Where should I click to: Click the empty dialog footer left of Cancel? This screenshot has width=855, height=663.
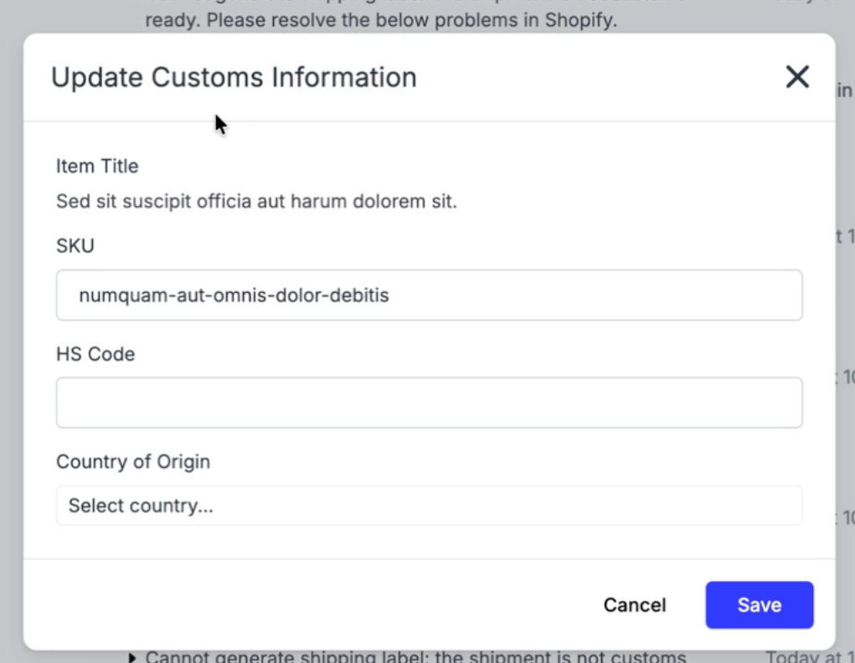point(293,604)
